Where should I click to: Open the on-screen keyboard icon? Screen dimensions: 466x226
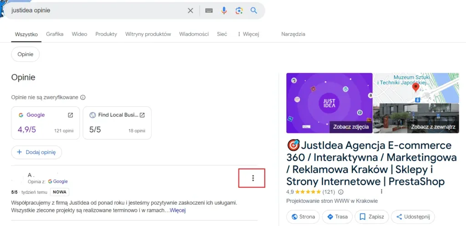pyautogui.click(x=209, y=10)
